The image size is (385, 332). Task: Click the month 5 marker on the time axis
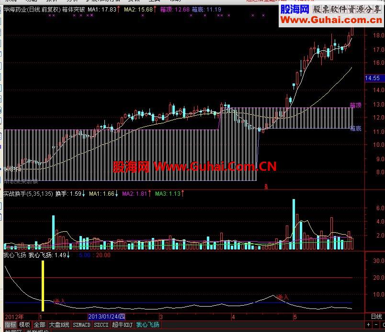[x=295, y=317]
